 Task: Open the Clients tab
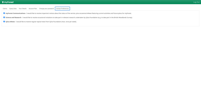click(5, 9)
